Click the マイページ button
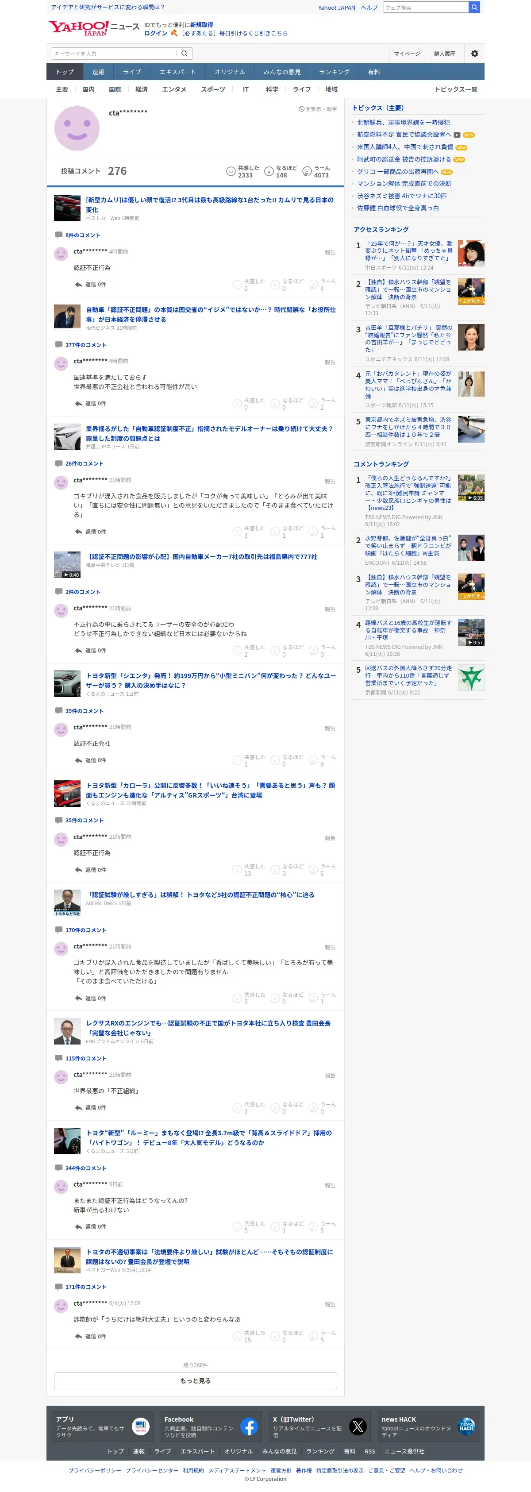 407,54
